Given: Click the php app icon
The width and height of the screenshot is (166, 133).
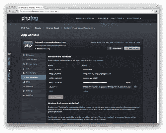Looking at the screenshot, I should point(28,45).
